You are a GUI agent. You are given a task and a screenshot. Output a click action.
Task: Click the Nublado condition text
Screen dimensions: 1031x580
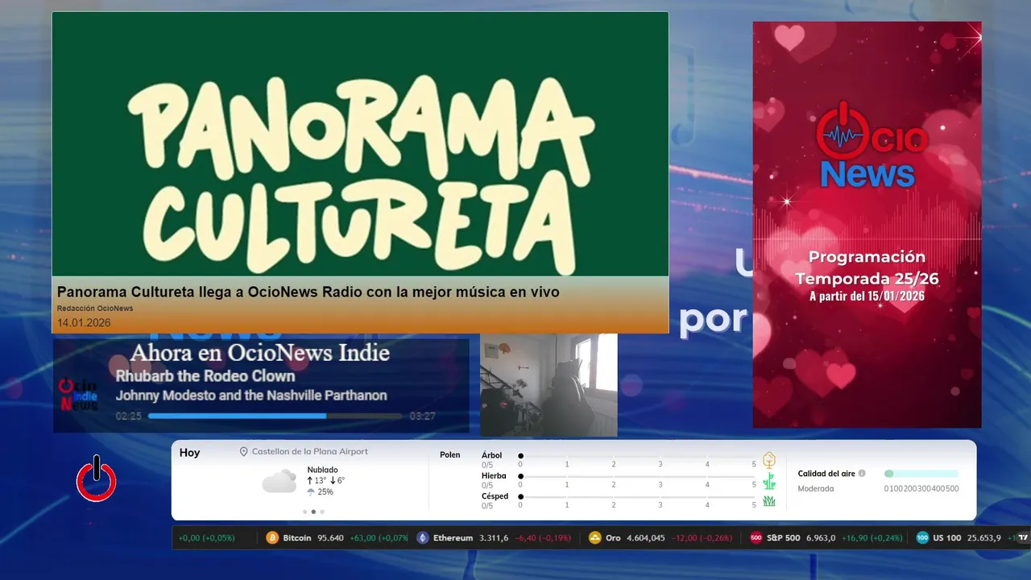point(322,470)
